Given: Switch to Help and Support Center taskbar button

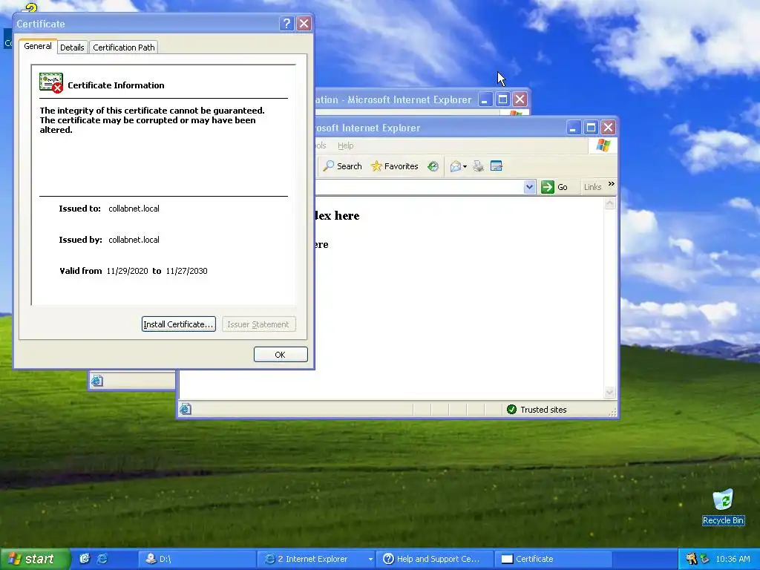Looking at the screenshot, I should (435, 559).
